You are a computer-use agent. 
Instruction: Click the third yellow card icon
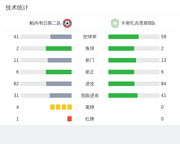[x=64, y=107]
